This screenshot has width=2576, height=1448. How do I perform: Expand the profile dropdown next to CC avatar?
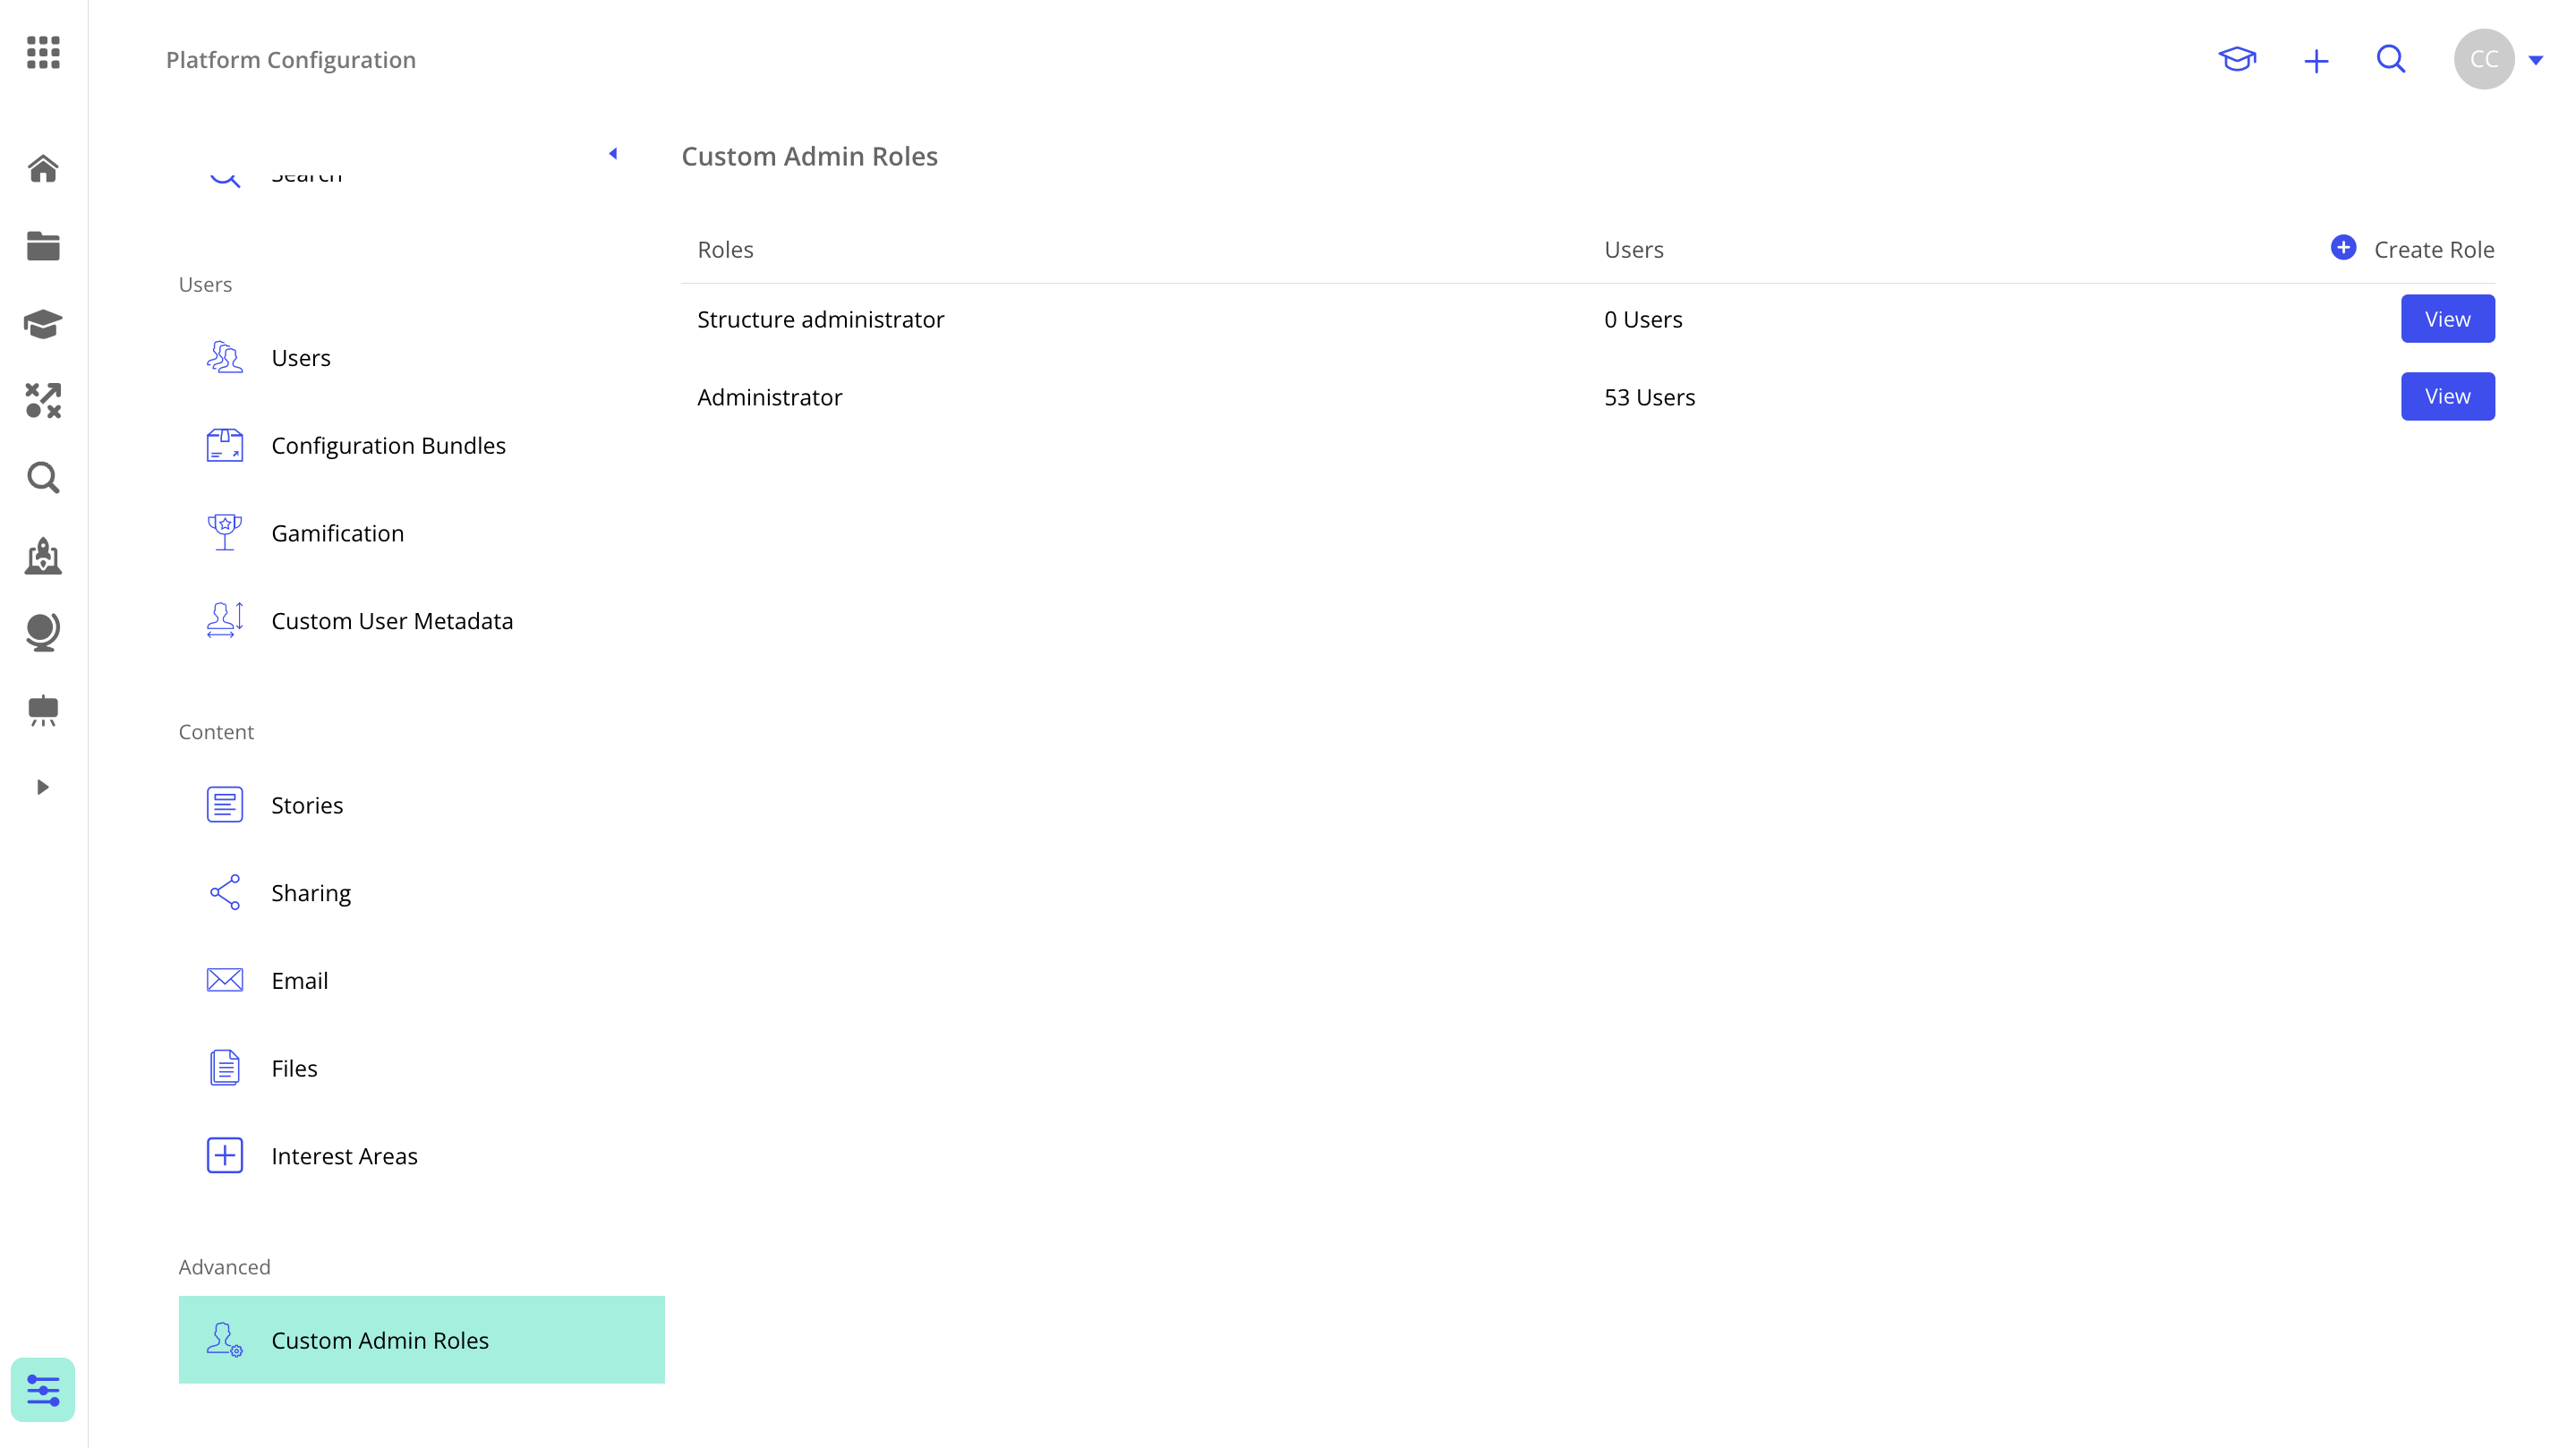(2538, 60)
